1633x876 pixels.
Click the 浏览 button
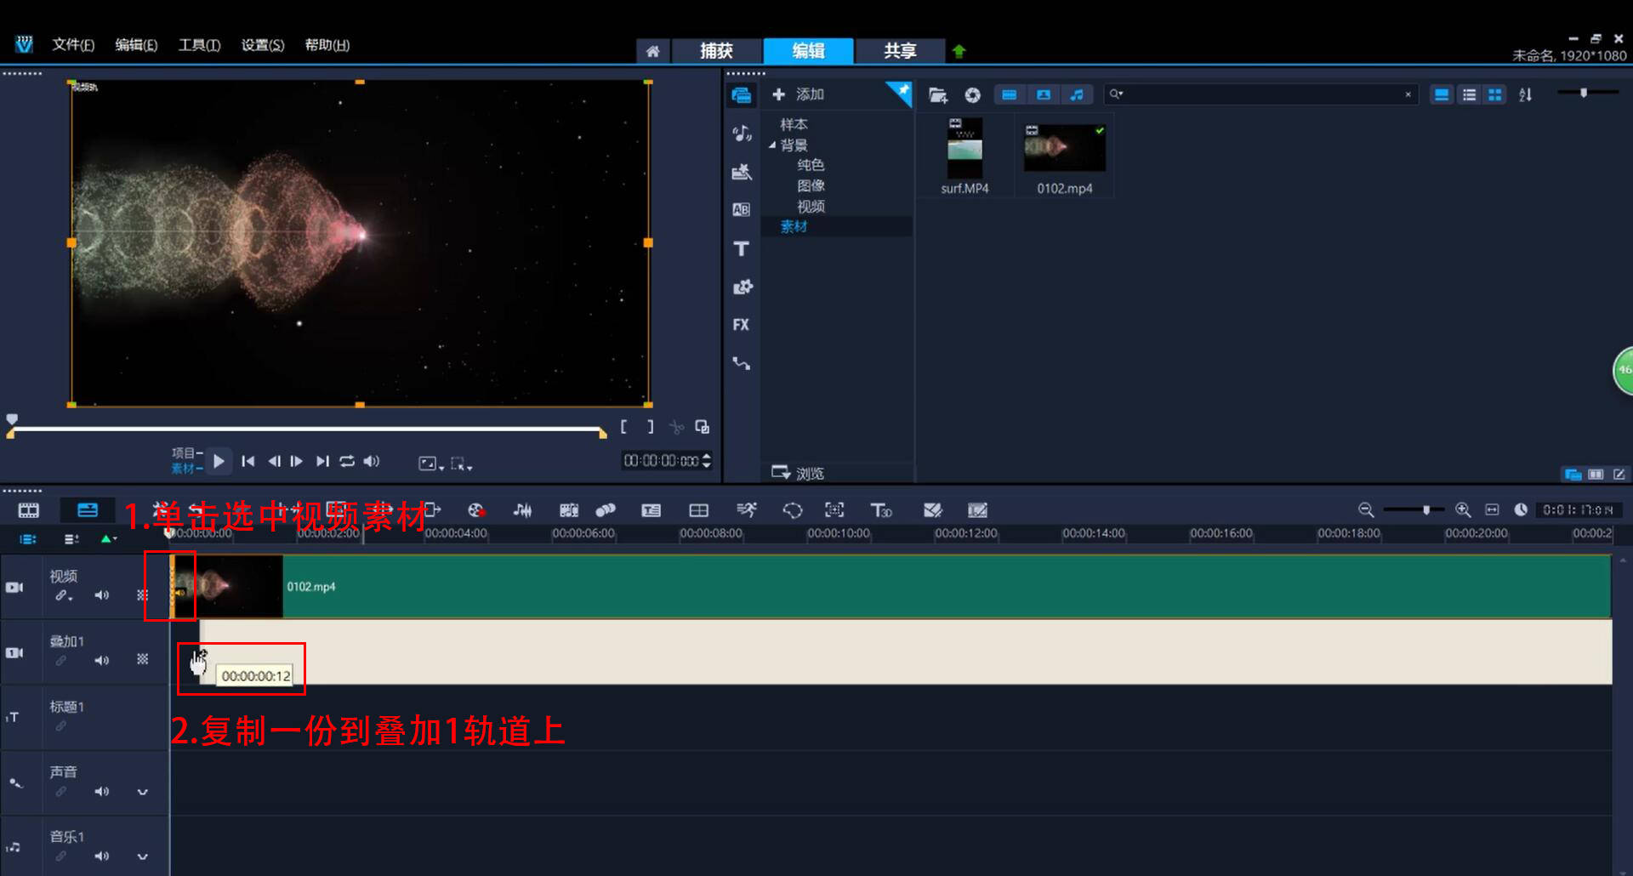click(x=798, y=473)
